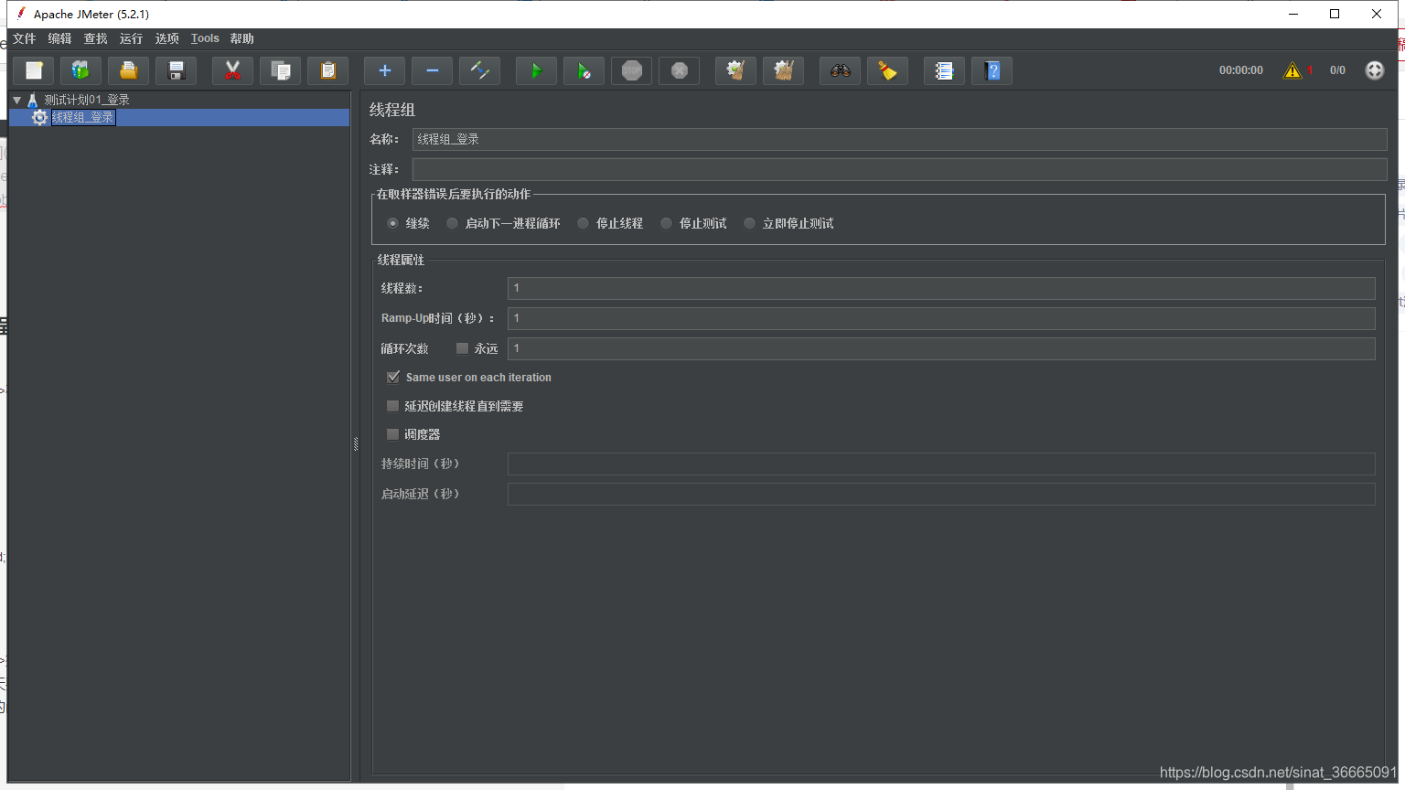1405x790 pixels.
Task: Select the 停止测试 radio option
Action: click(666, 223)
